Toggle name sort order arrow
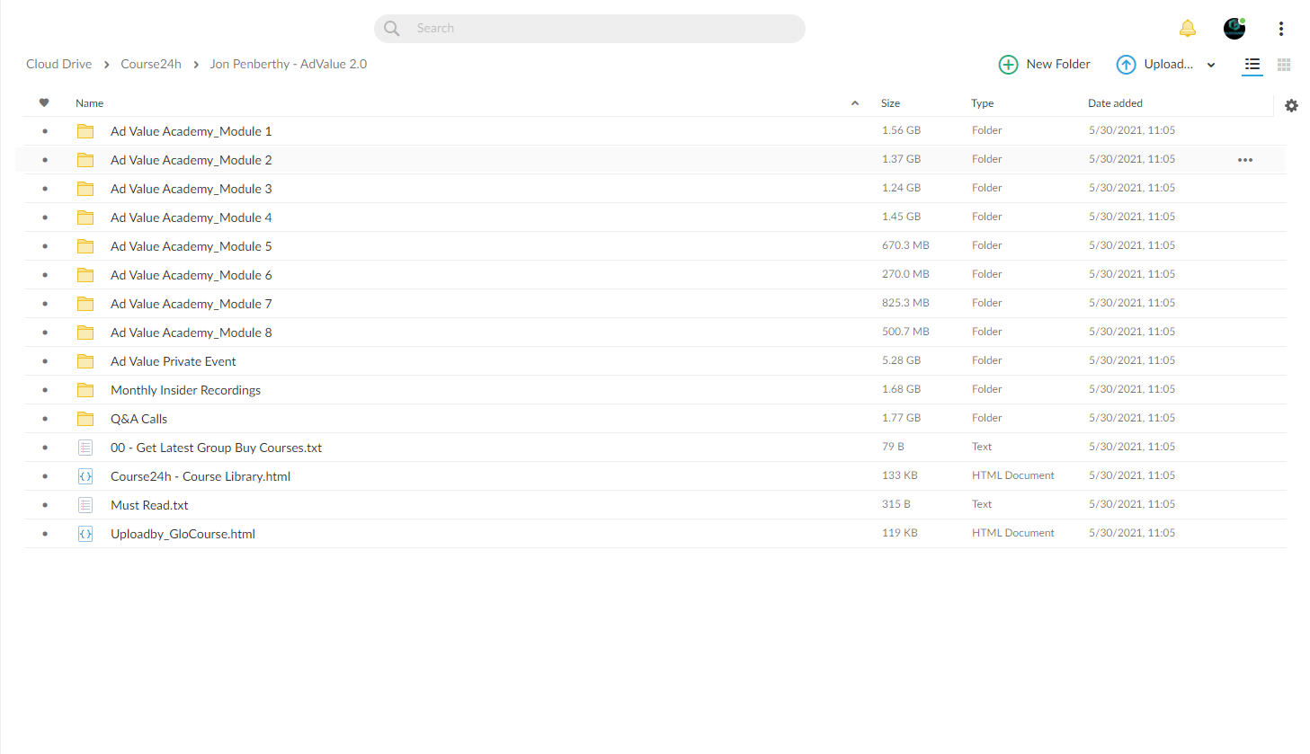This screenshot has height=754, width=1310. click(x=855, y=103)
